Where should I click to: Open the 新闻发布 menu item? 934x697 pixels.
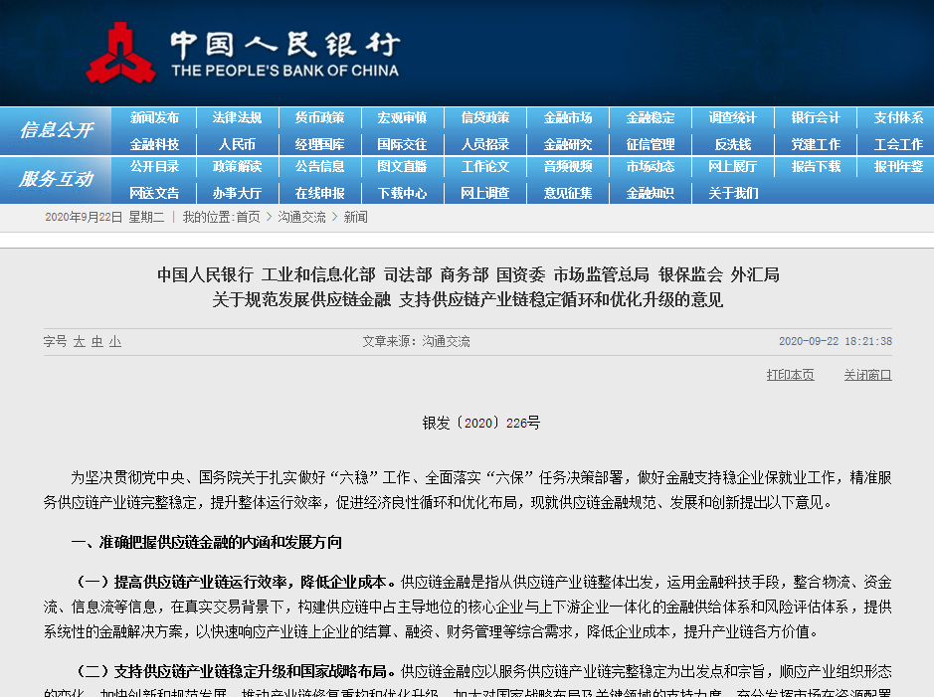154,118
